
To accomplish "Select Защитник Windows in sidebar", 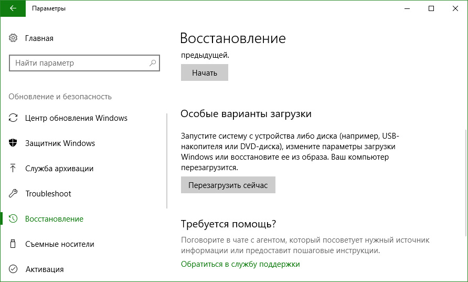I will (x=60, y=143).
